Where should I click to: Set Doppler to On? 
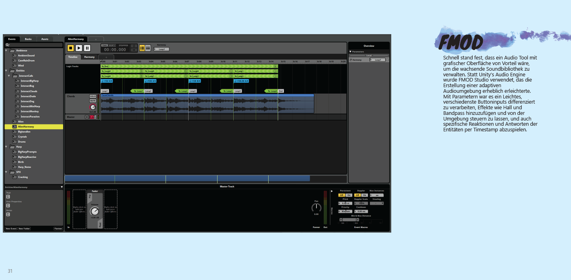(364, 195)
